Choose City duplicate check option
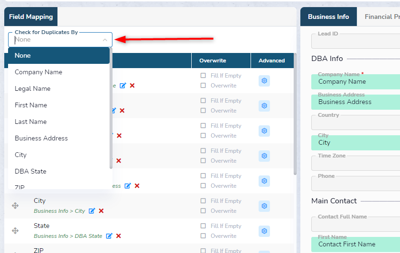This screenshot has width=400, height=253. pyautogui.click(x=59, y=155)
